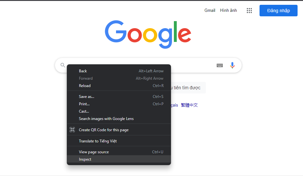Choose Search images with Google Lens
The image size is (303, 176).
click(x=119, y=118)
